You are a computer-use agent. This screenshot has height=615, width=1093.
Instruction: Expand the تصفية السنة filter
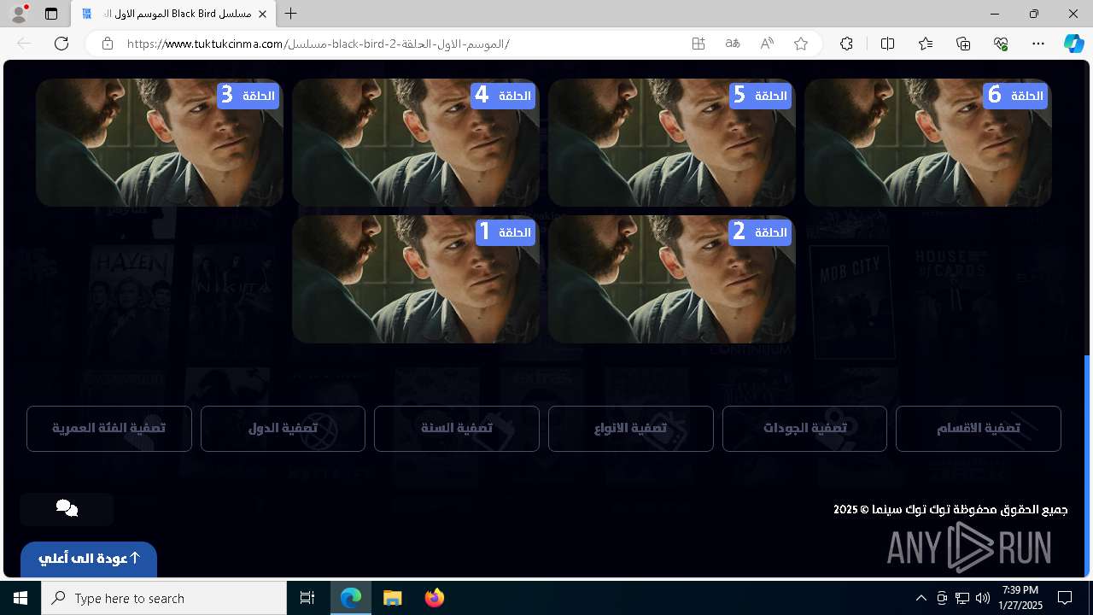point(457,429)
